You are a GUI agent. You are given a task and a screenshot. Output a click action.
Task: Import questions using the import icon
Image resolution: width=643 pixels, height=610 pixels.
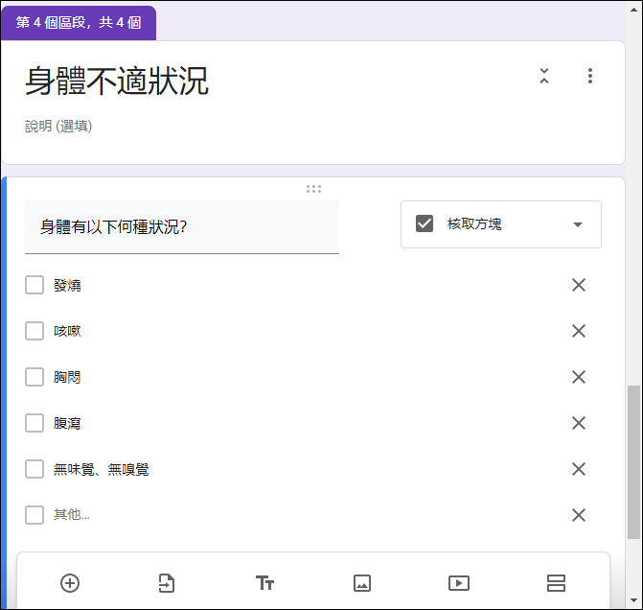167,583
